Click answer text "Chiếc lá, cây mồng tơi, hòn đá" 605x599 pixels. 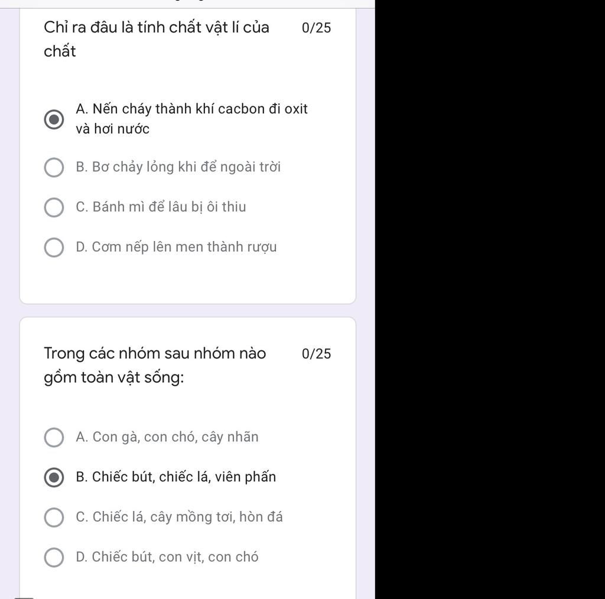[179, 517]
